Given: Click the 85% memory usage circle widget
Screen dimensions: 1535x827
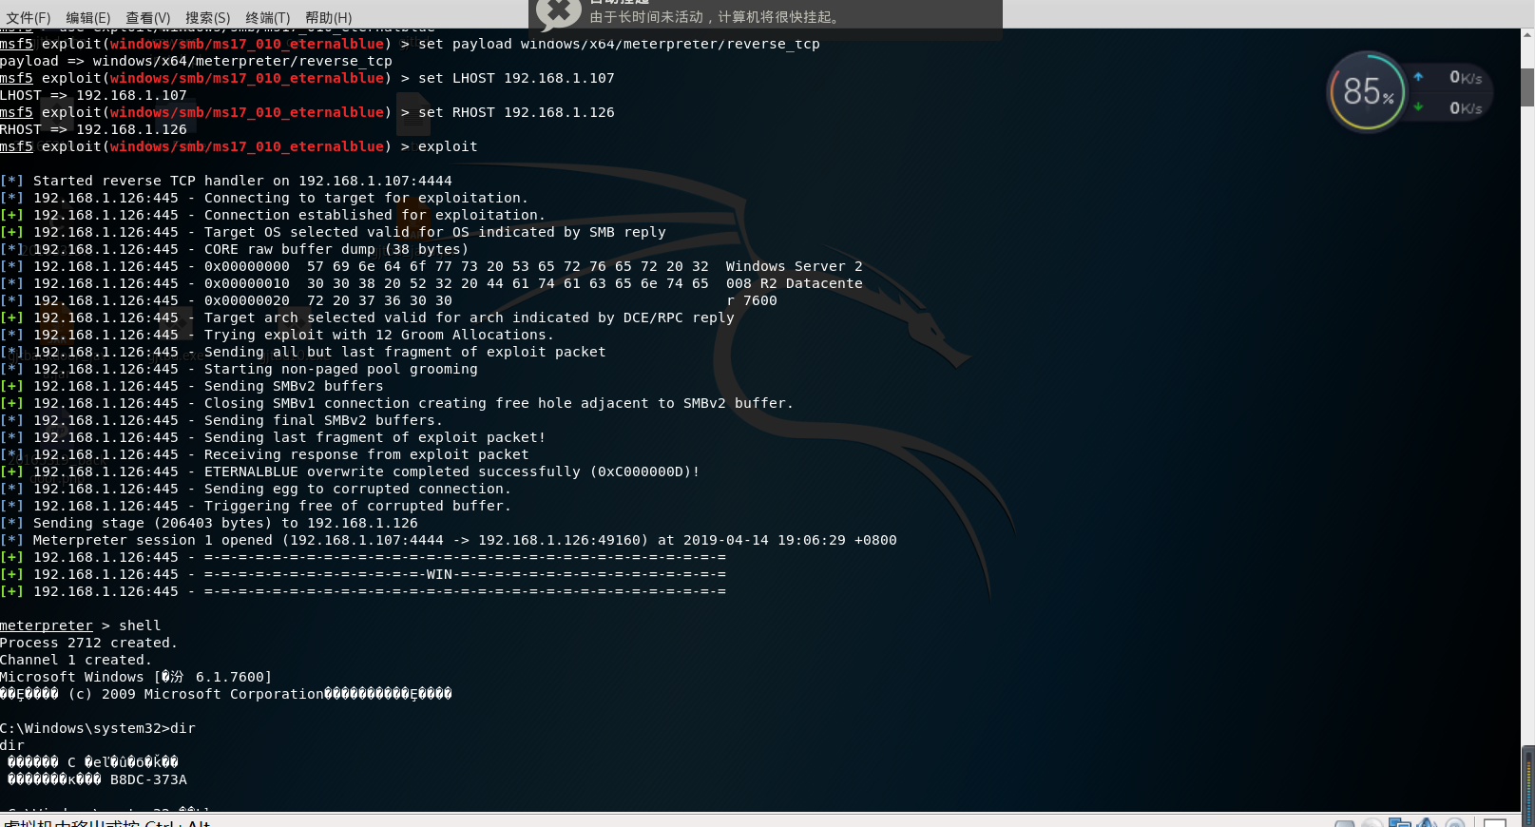Looking at the screenshot, I should (x=1367, y=92).
